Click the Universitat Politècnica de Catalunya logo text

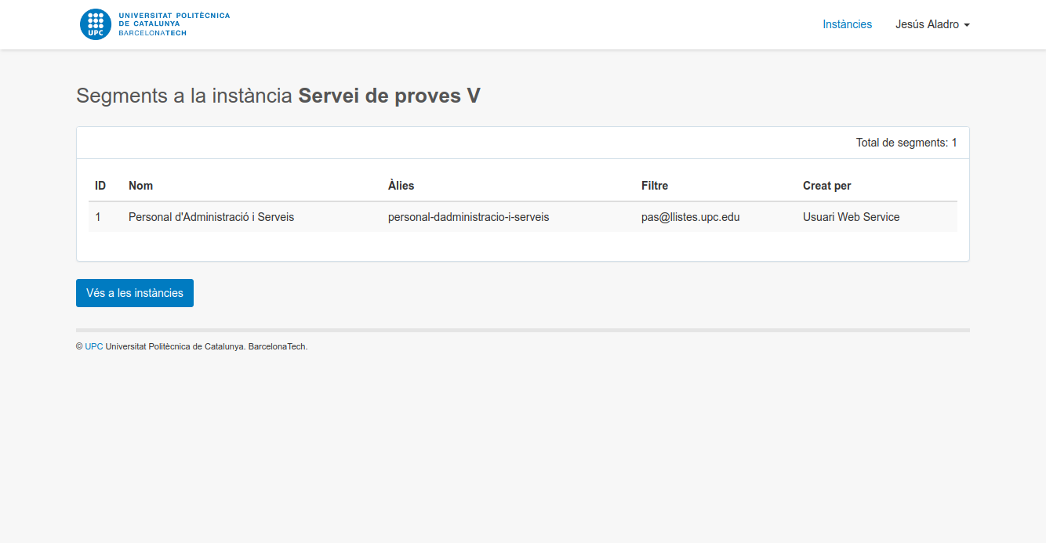(174, 24)
